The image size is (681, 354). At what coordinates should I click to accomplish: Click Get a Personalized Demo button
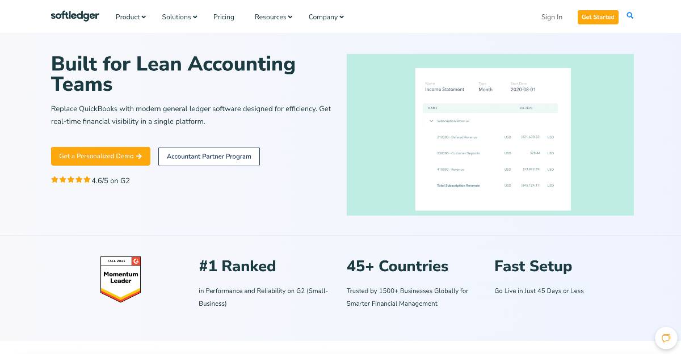tap(100, 157)
